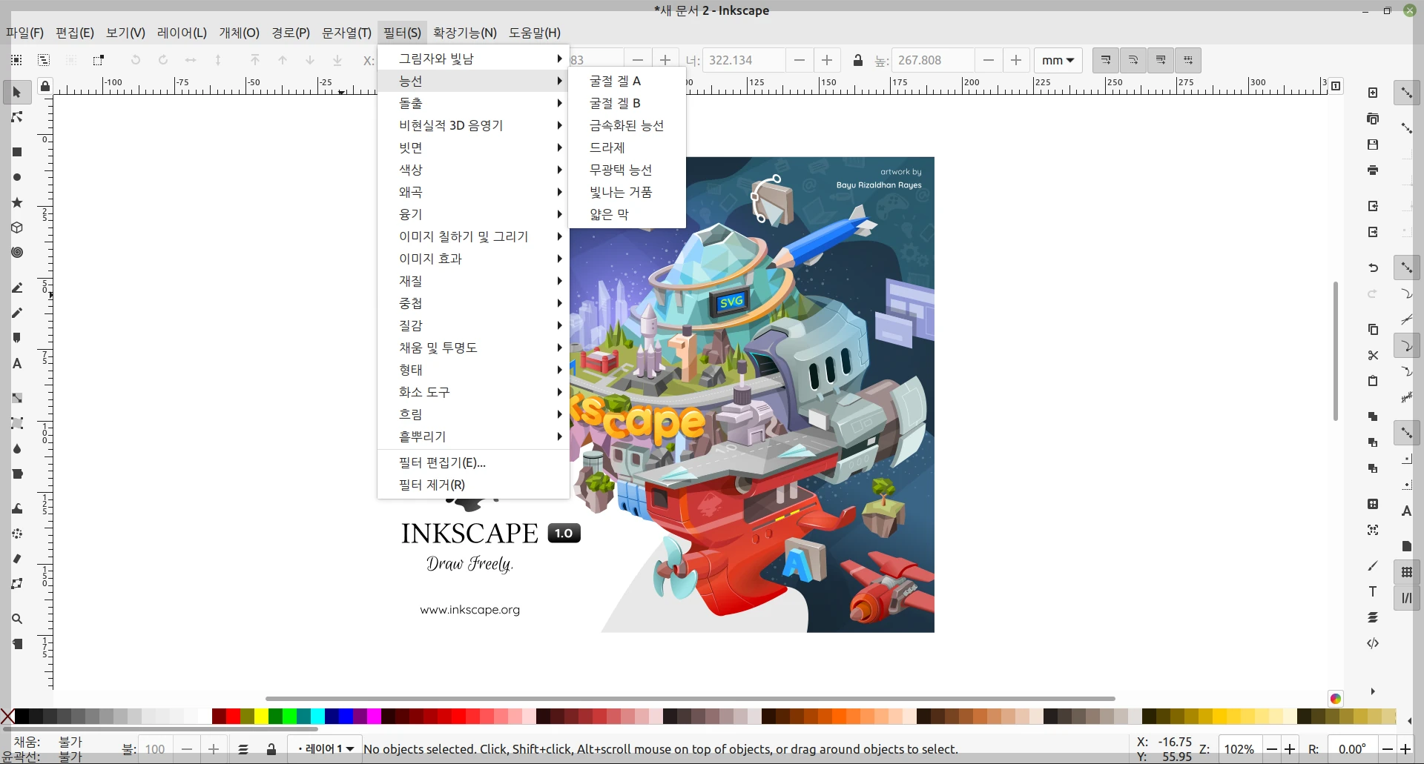
Task: Increase width with plus button
Action: 827,60
